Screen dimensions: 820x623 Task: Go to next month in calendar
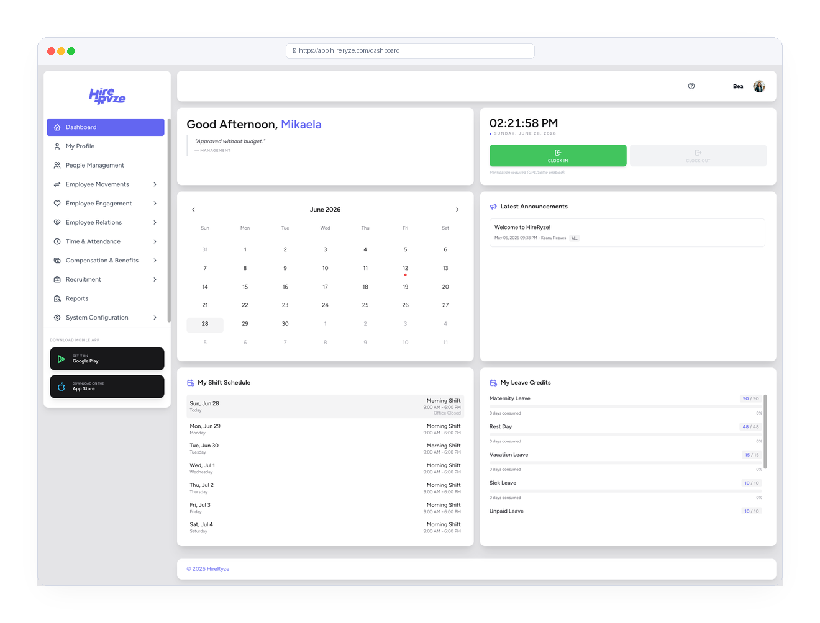(x=457, y=210)
